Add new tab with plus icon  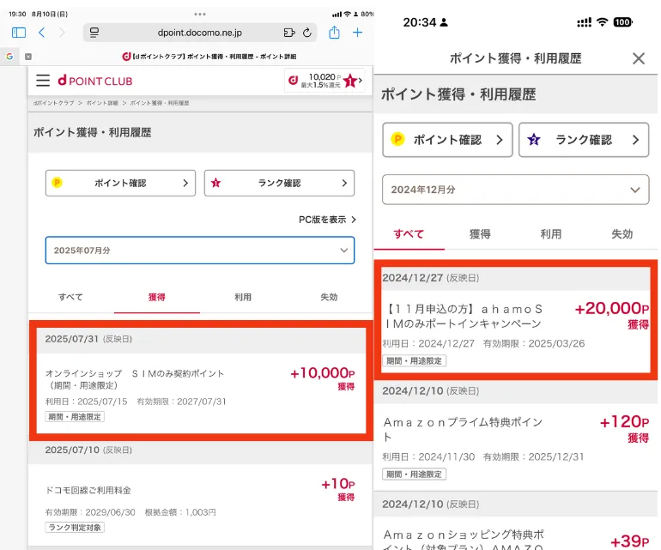coord(357,33)
